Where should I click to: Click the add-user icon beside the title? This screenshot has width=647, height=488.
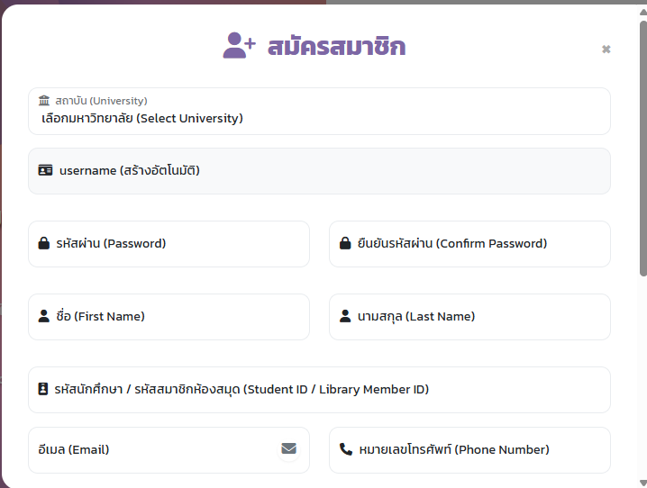coord(240,45)
